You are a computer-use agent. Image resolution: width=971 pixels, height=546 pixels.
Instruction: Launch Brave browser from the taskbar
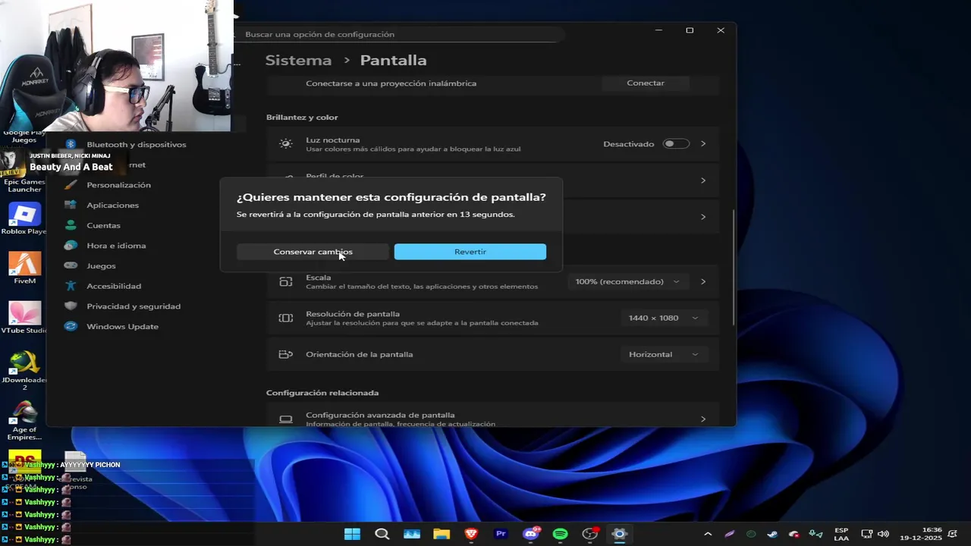(471, 534)
